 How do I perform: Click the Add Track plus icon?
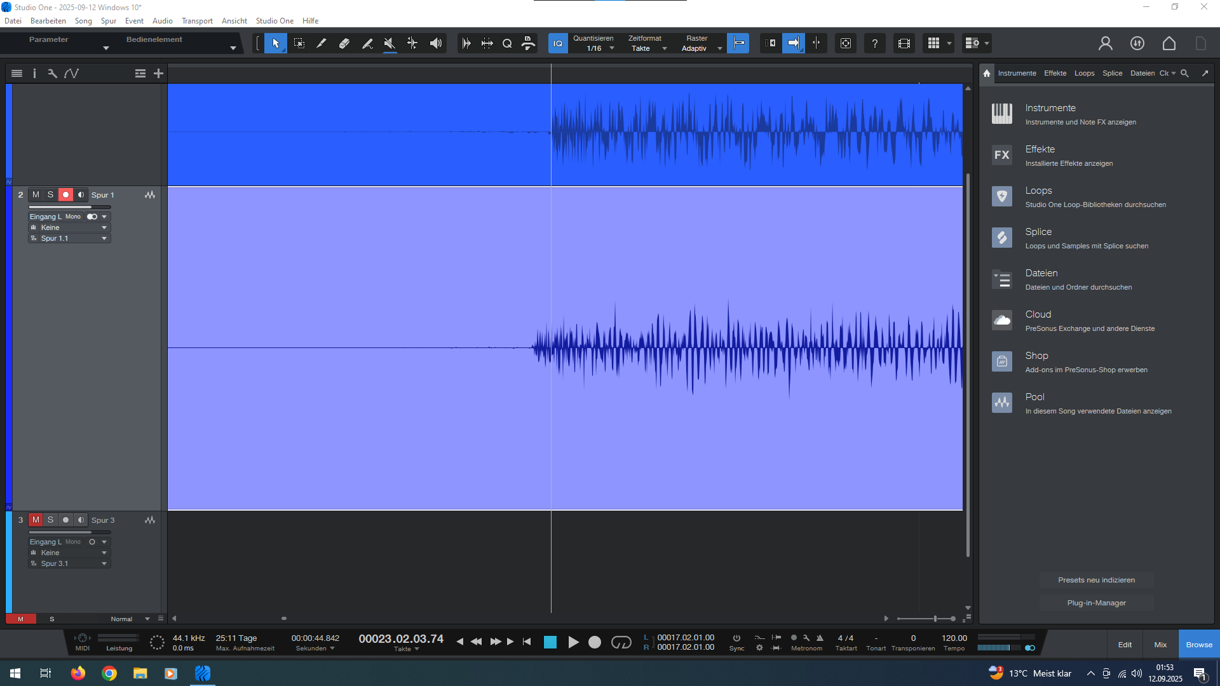(158, 74)
